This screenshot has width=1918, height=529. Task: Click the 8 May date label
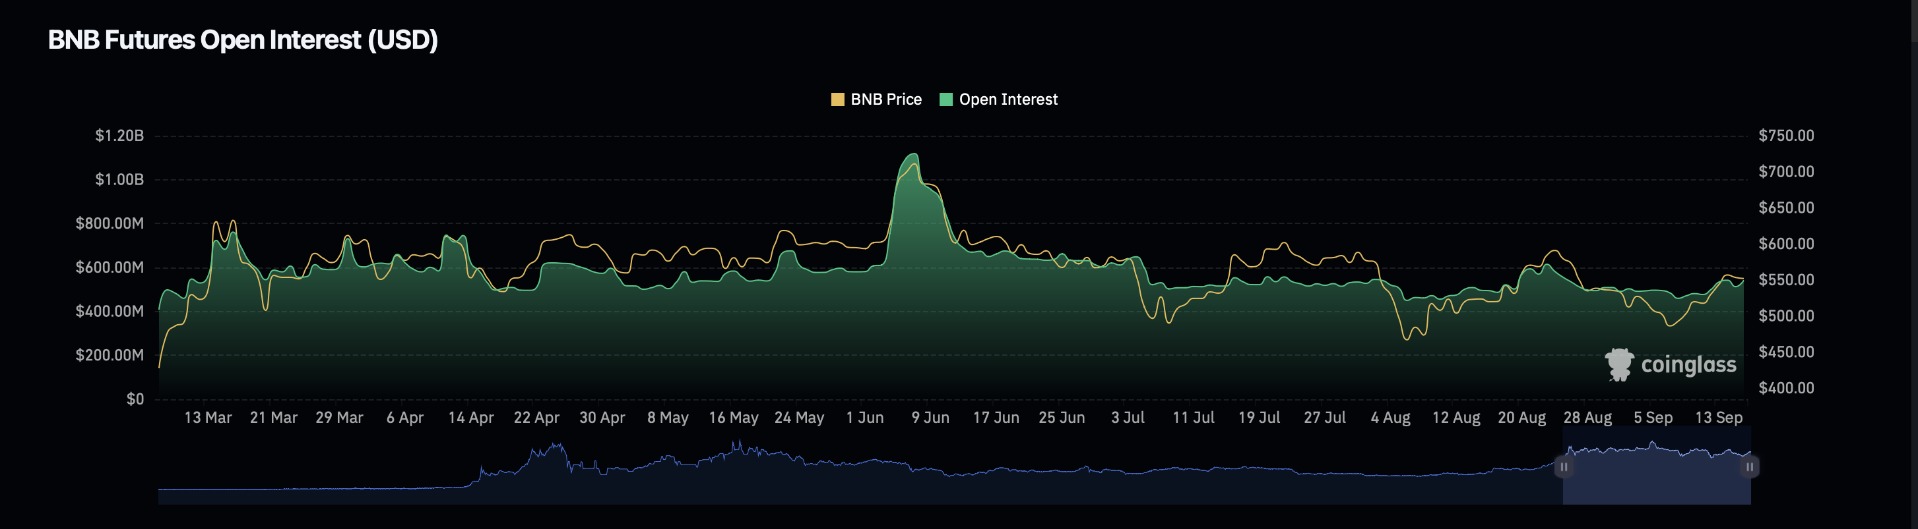click(x=668, y=418)
